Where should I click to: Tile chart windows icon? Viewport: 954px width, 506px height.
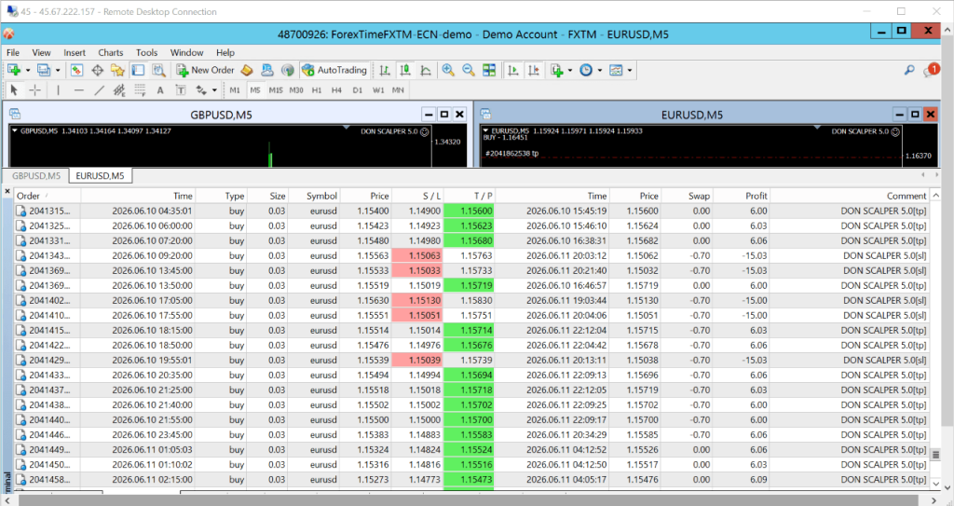point(489,70)
